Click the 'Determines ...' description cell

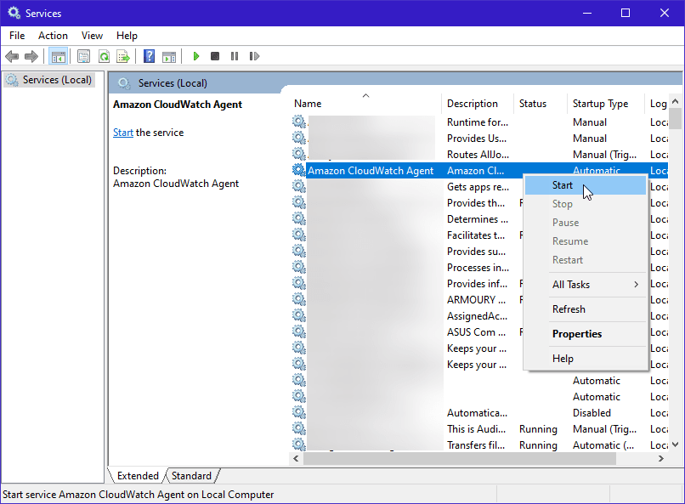[x=478, y=218]
